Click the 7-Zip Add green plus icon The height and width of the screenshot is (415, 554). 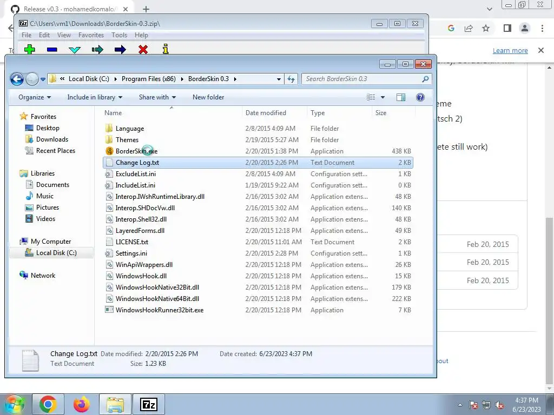tap(29, 49)
